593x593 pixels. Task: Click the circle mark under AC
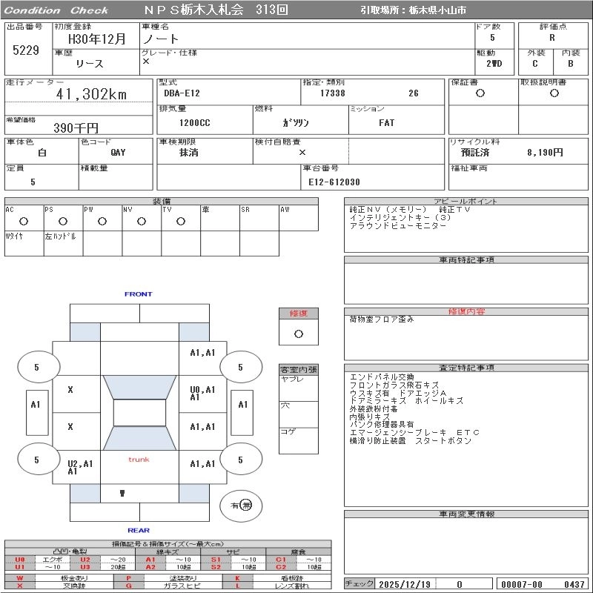(24, 221)
